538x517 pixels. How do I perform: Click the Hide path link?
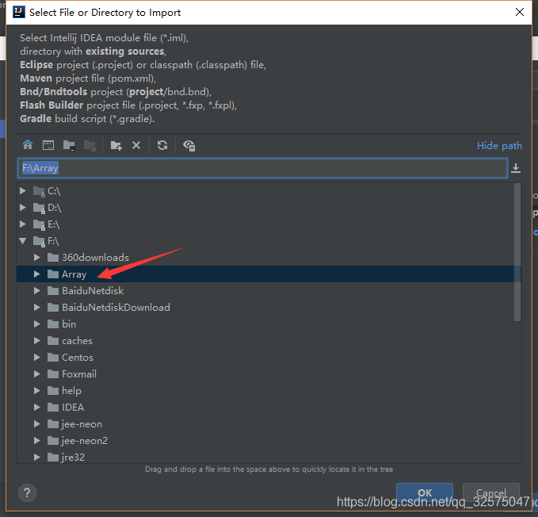click(499, 146)
